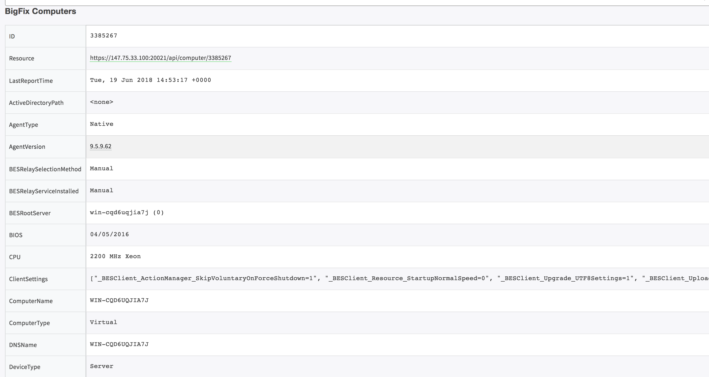Click the CPU 2200 MHz Xeon value
Image resolution: width=709 pixels, height=377 pixels.
(x=115, y=256)
